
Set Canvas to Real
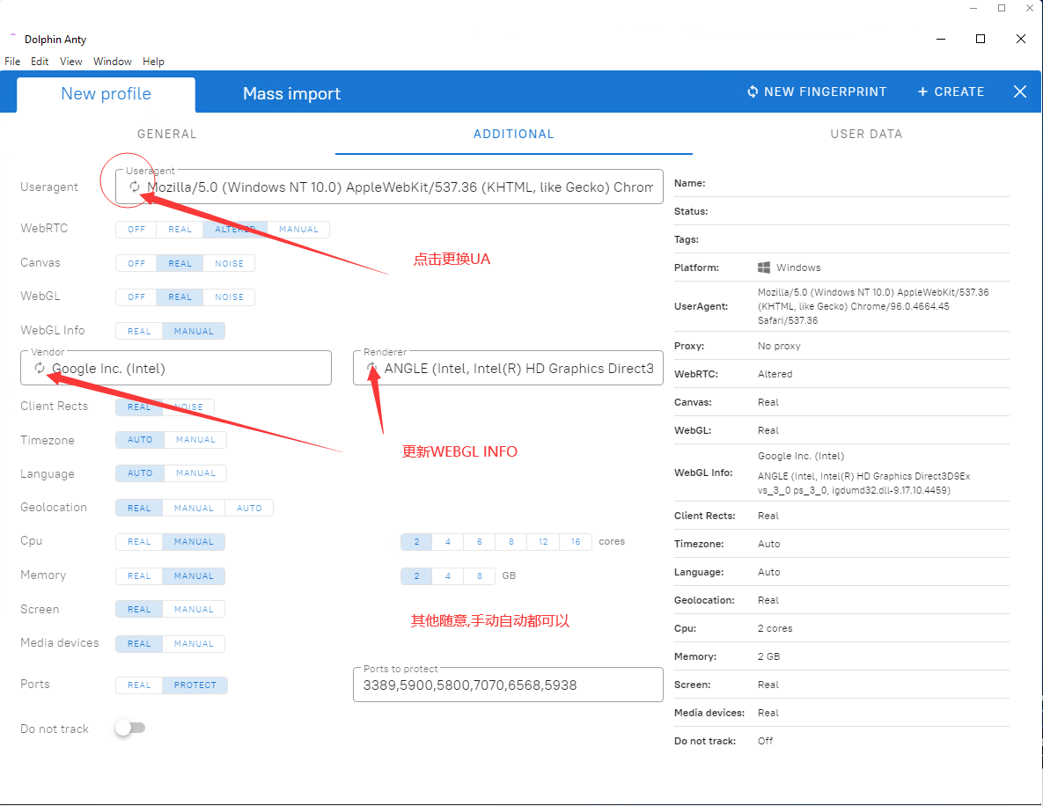coord(180,264)
